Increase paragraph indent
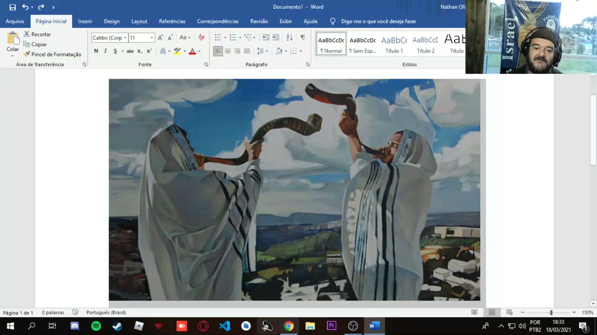This screenshot has width=597, height=335. point(276,38)
